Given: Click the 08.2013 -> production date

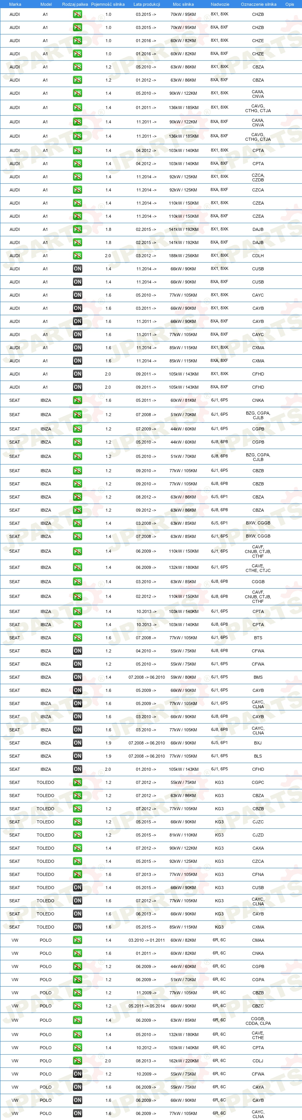Looking at the screenshot, I should 146,1060.
